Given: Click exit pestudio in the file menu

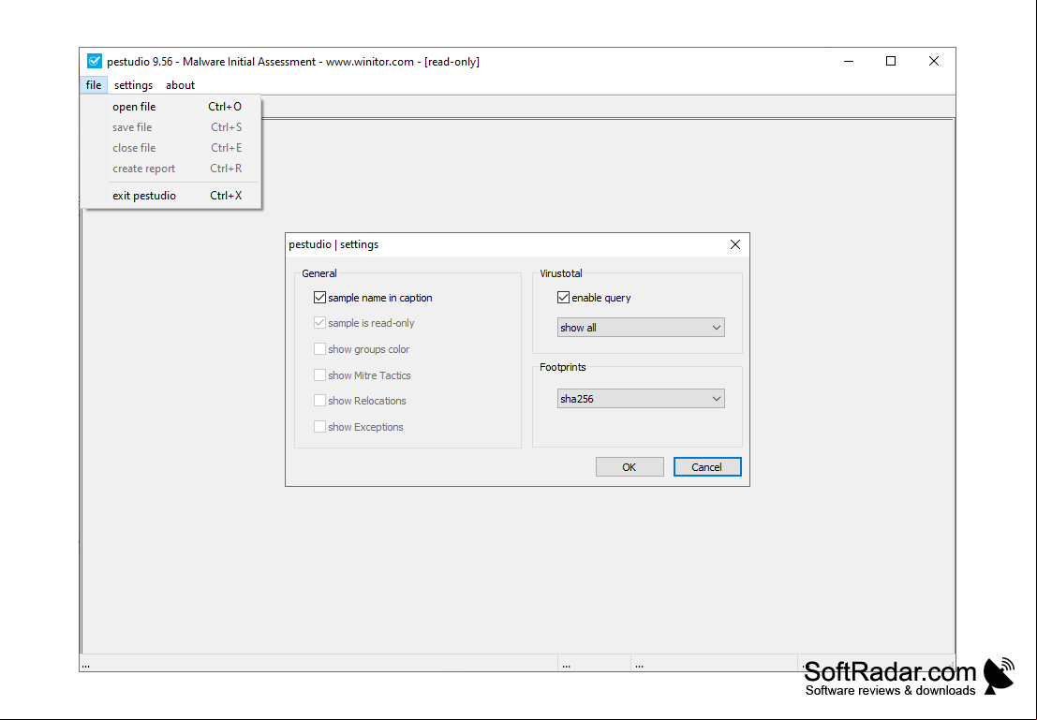Looking at the screenshot, I should pyautogui.click(x=171, y=195).
